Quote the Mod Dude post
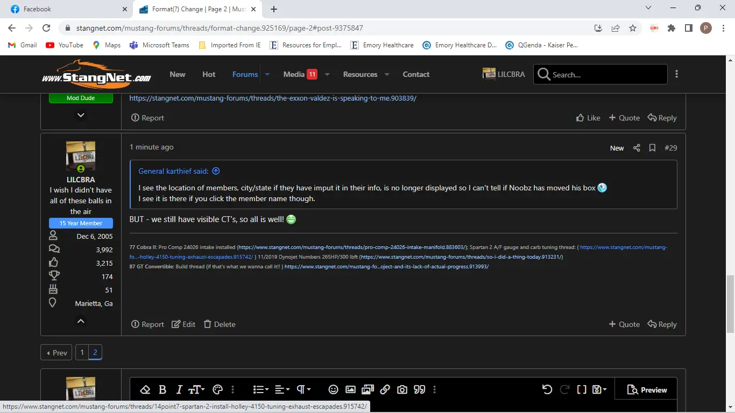 coord(624,118)
